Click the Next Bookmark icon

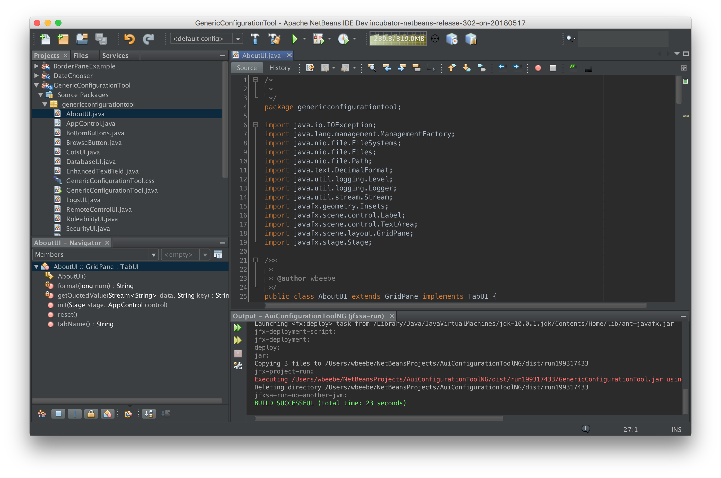467,68
